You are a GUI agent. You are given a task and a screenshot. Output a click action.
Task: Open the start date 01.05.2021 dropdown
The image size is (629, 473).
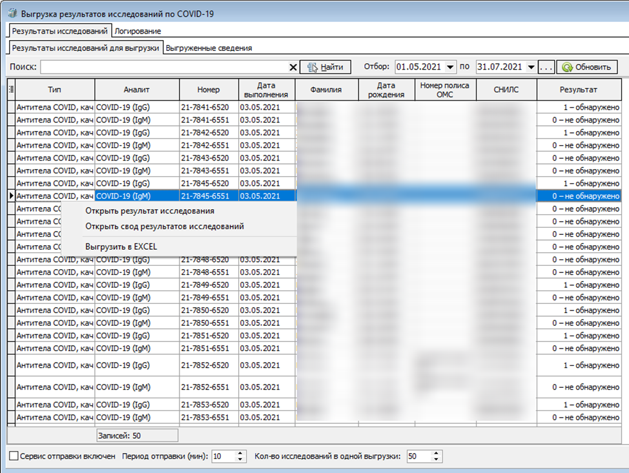[451, 67]
